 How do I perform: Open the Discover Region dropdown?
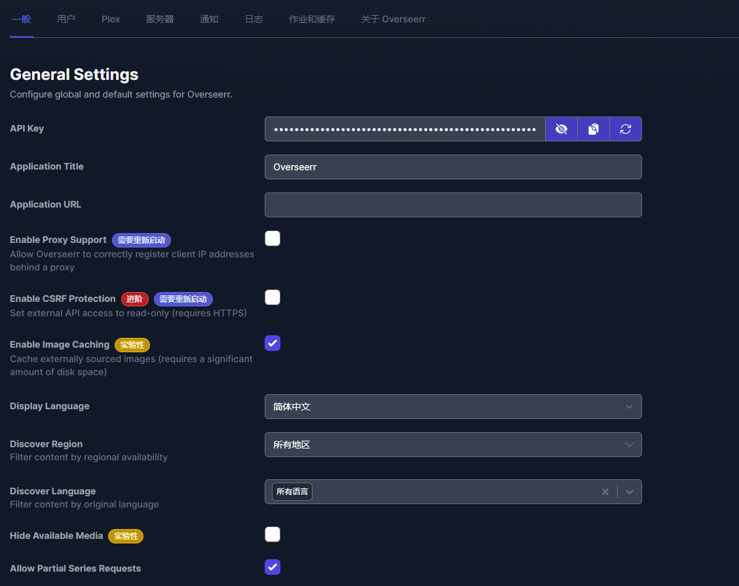[x=453, y=445]
